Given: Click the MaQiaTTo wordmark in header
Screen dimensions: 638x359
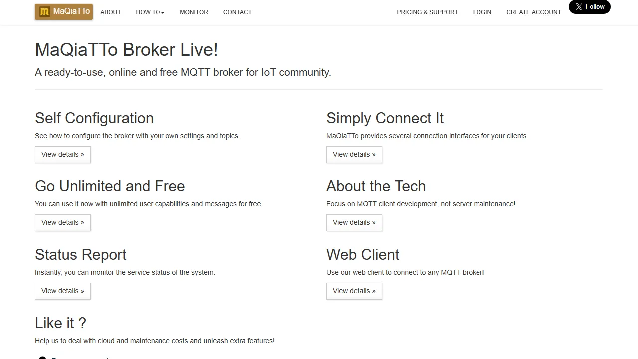Looking at the screenshot, I should coord(71,12).
